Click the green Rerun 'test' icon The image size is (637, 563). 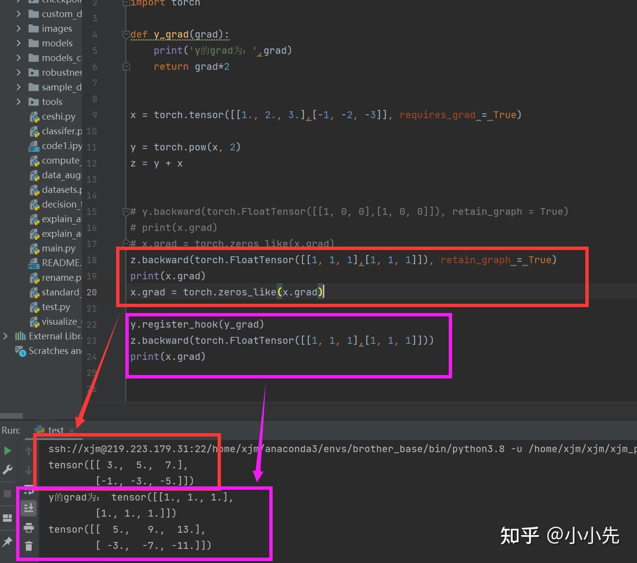coord(7,450)
